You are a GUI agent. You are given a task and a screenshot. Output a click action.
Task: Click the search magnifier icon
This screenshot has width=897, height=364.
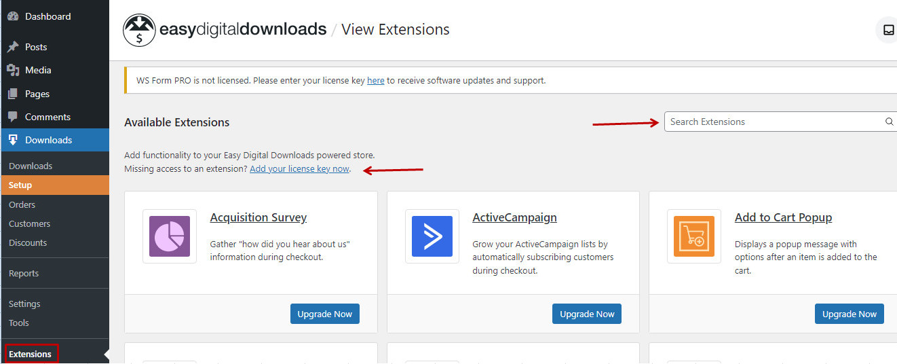tap(889, 122)
